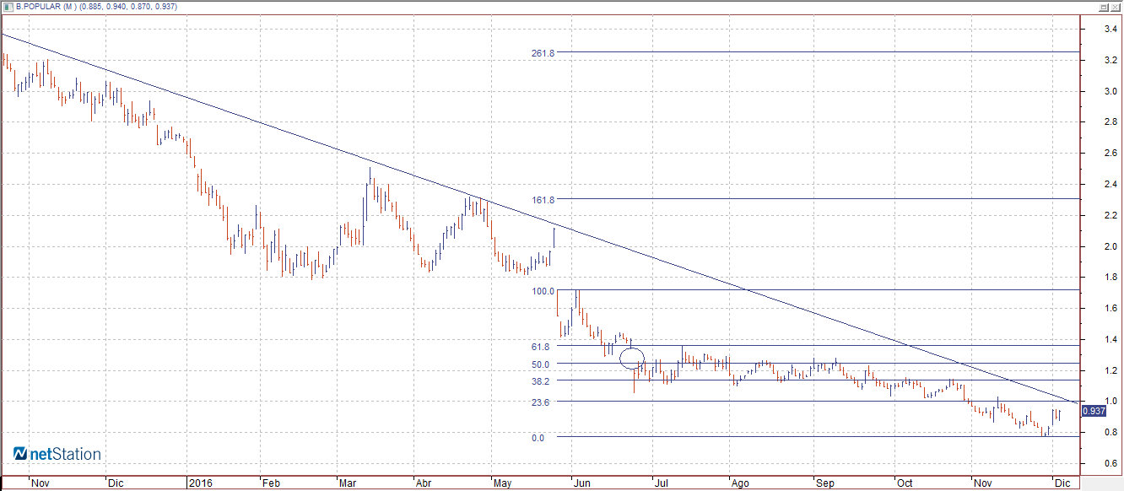Click the 1.2 price axis label

click(1112, 371)
